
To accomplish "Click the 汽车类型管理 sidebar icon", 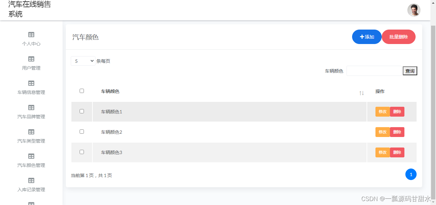I will coord(31,132).
